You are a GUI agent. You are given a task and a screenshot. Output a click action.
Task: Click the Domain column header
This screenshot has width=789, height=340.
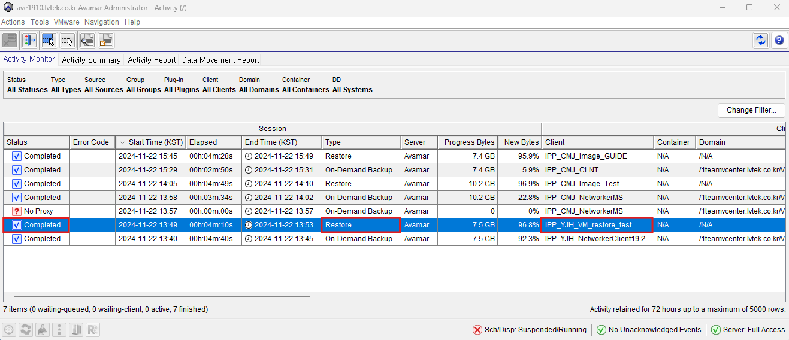[x=740, y=142]
